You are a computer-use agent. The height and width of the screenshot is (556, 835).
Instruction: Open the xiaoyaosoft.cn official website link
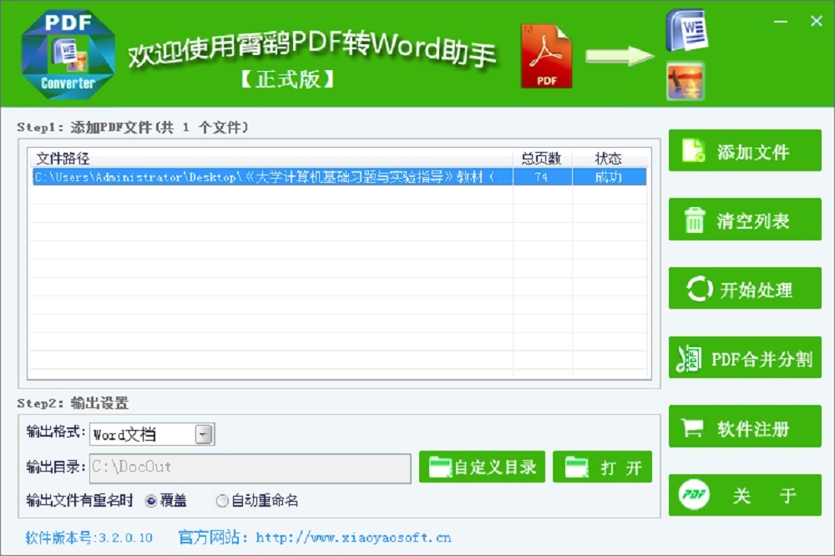tap(353, 538)
